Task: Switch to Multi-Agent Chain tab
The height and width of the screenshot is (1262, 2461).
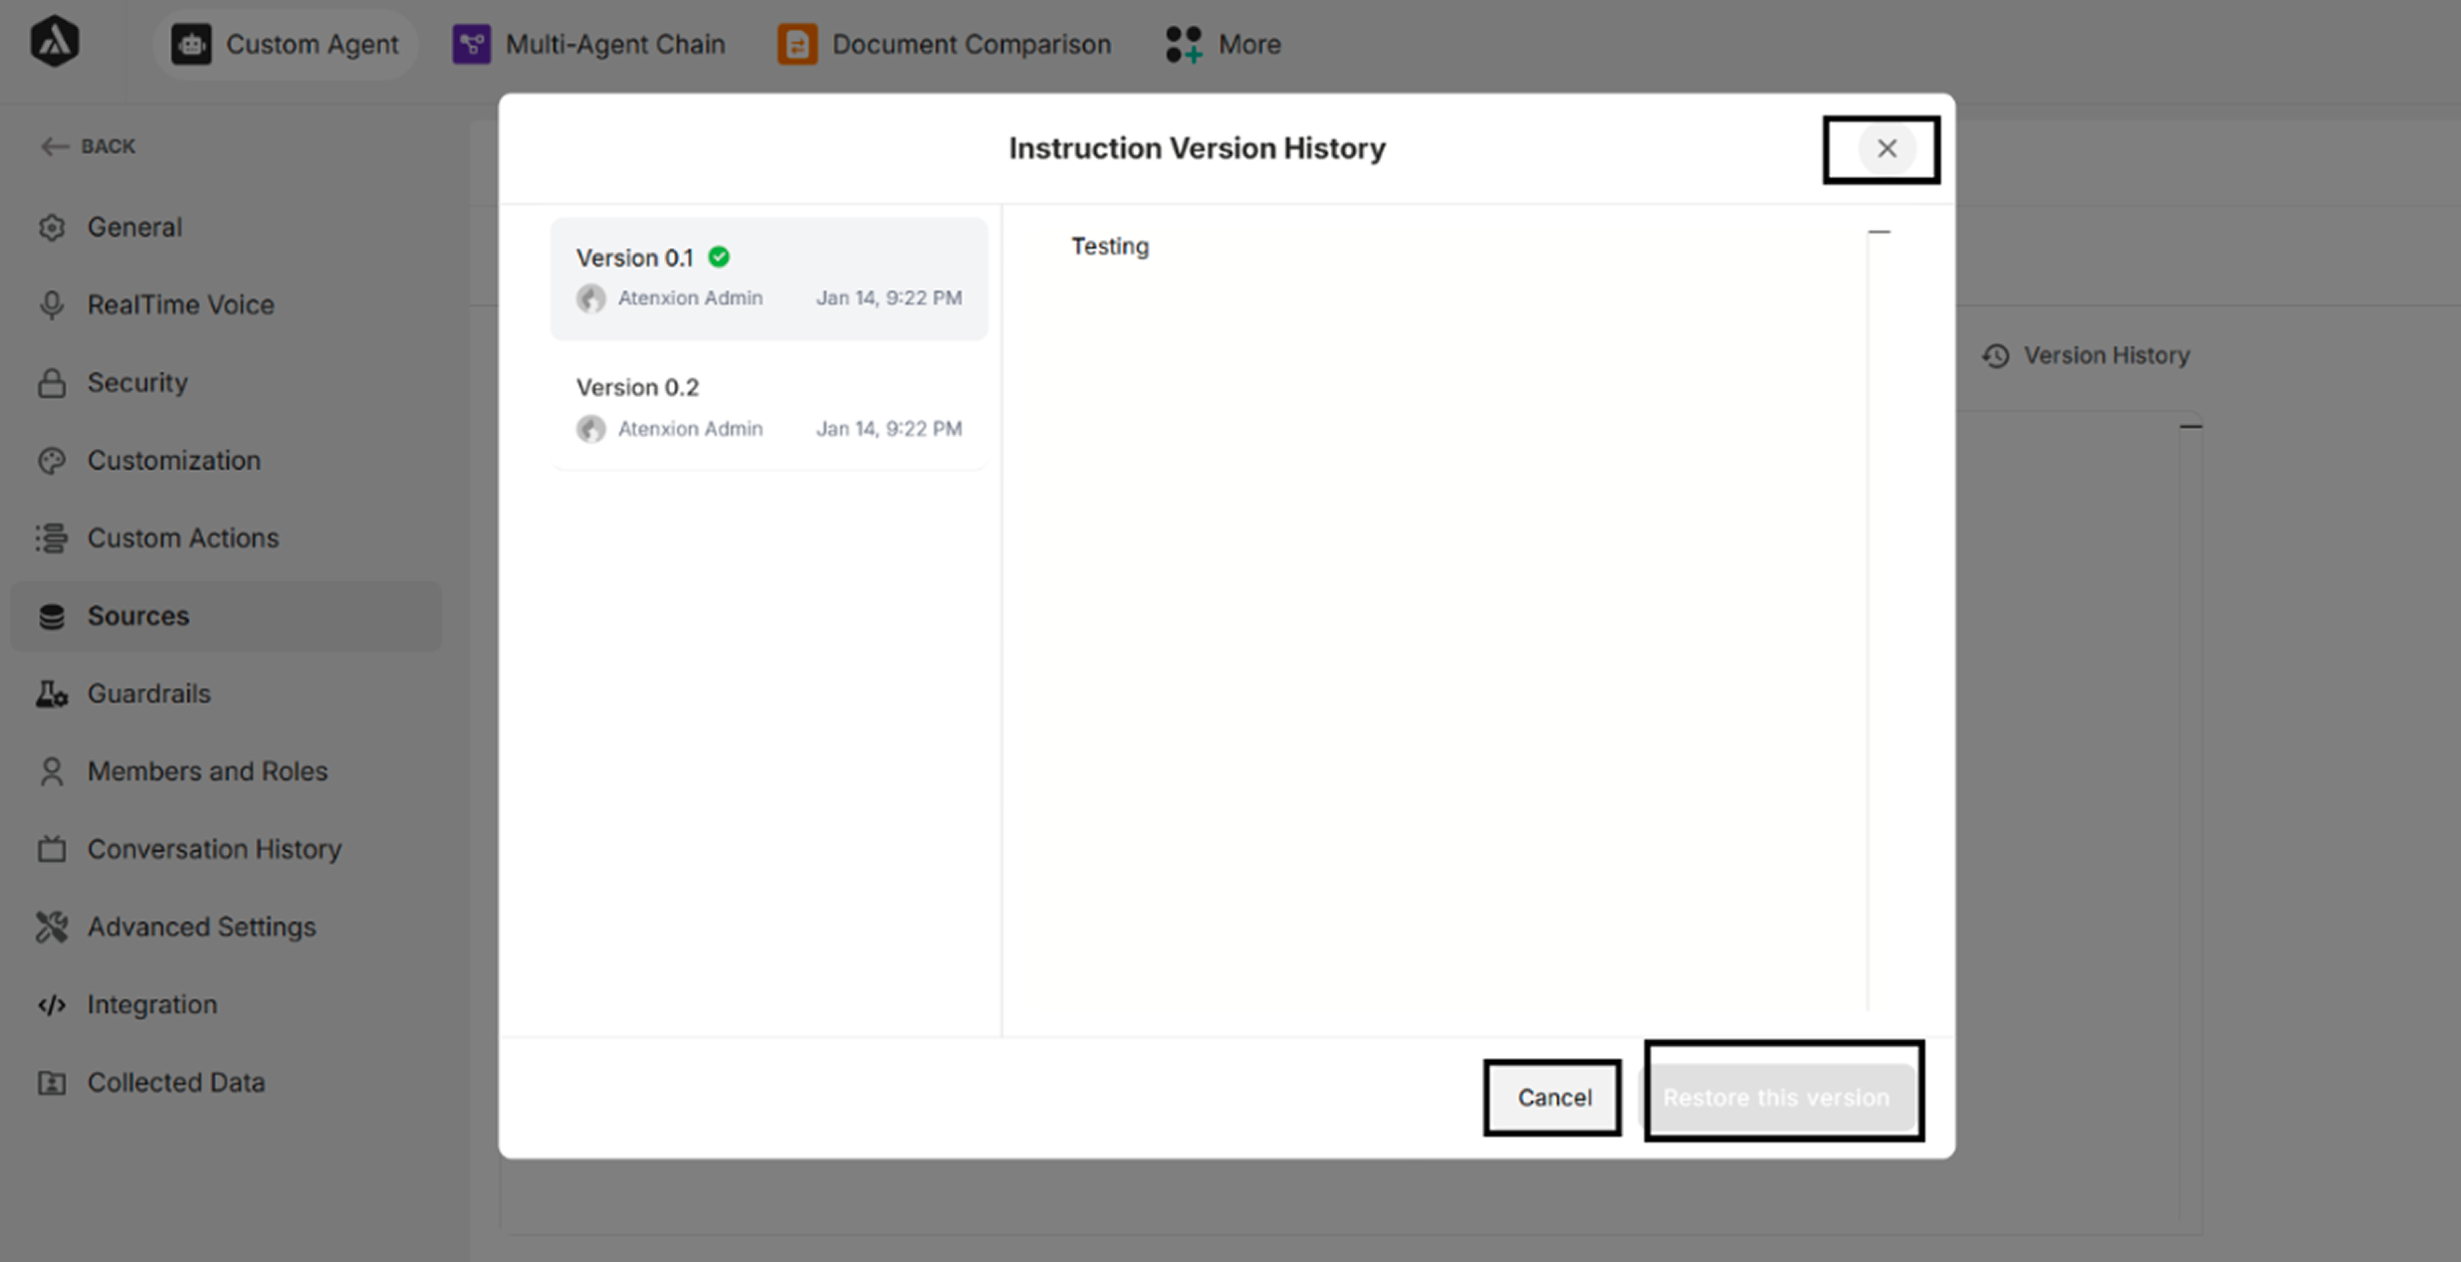Action: 589,44
